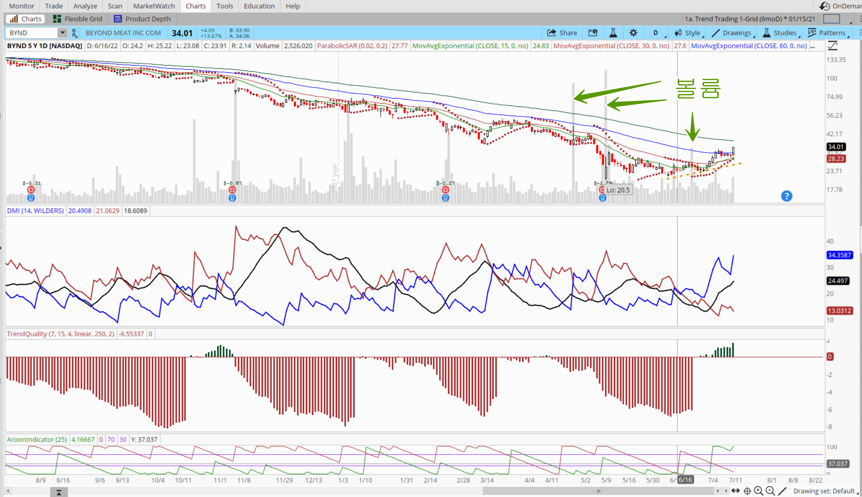Activate the crosshair pan tool icon

tap(747, 491)
